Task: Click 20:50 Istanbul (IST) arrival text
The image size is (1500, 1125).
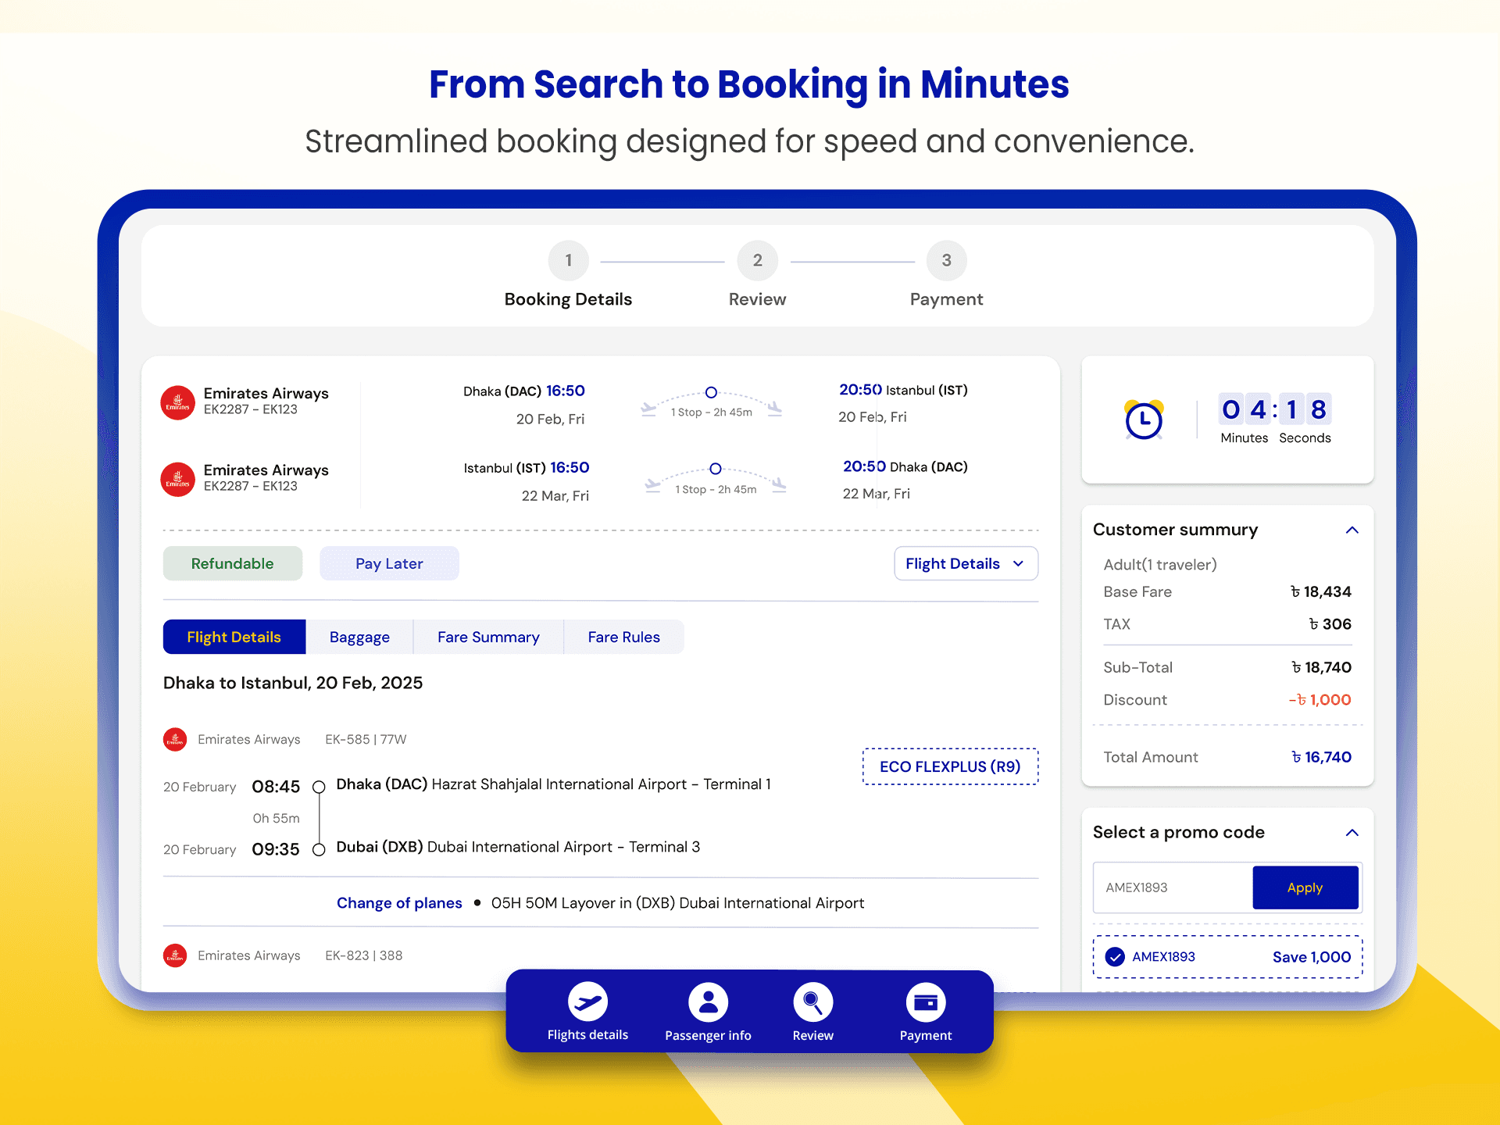Action: [x=903, y=390]
